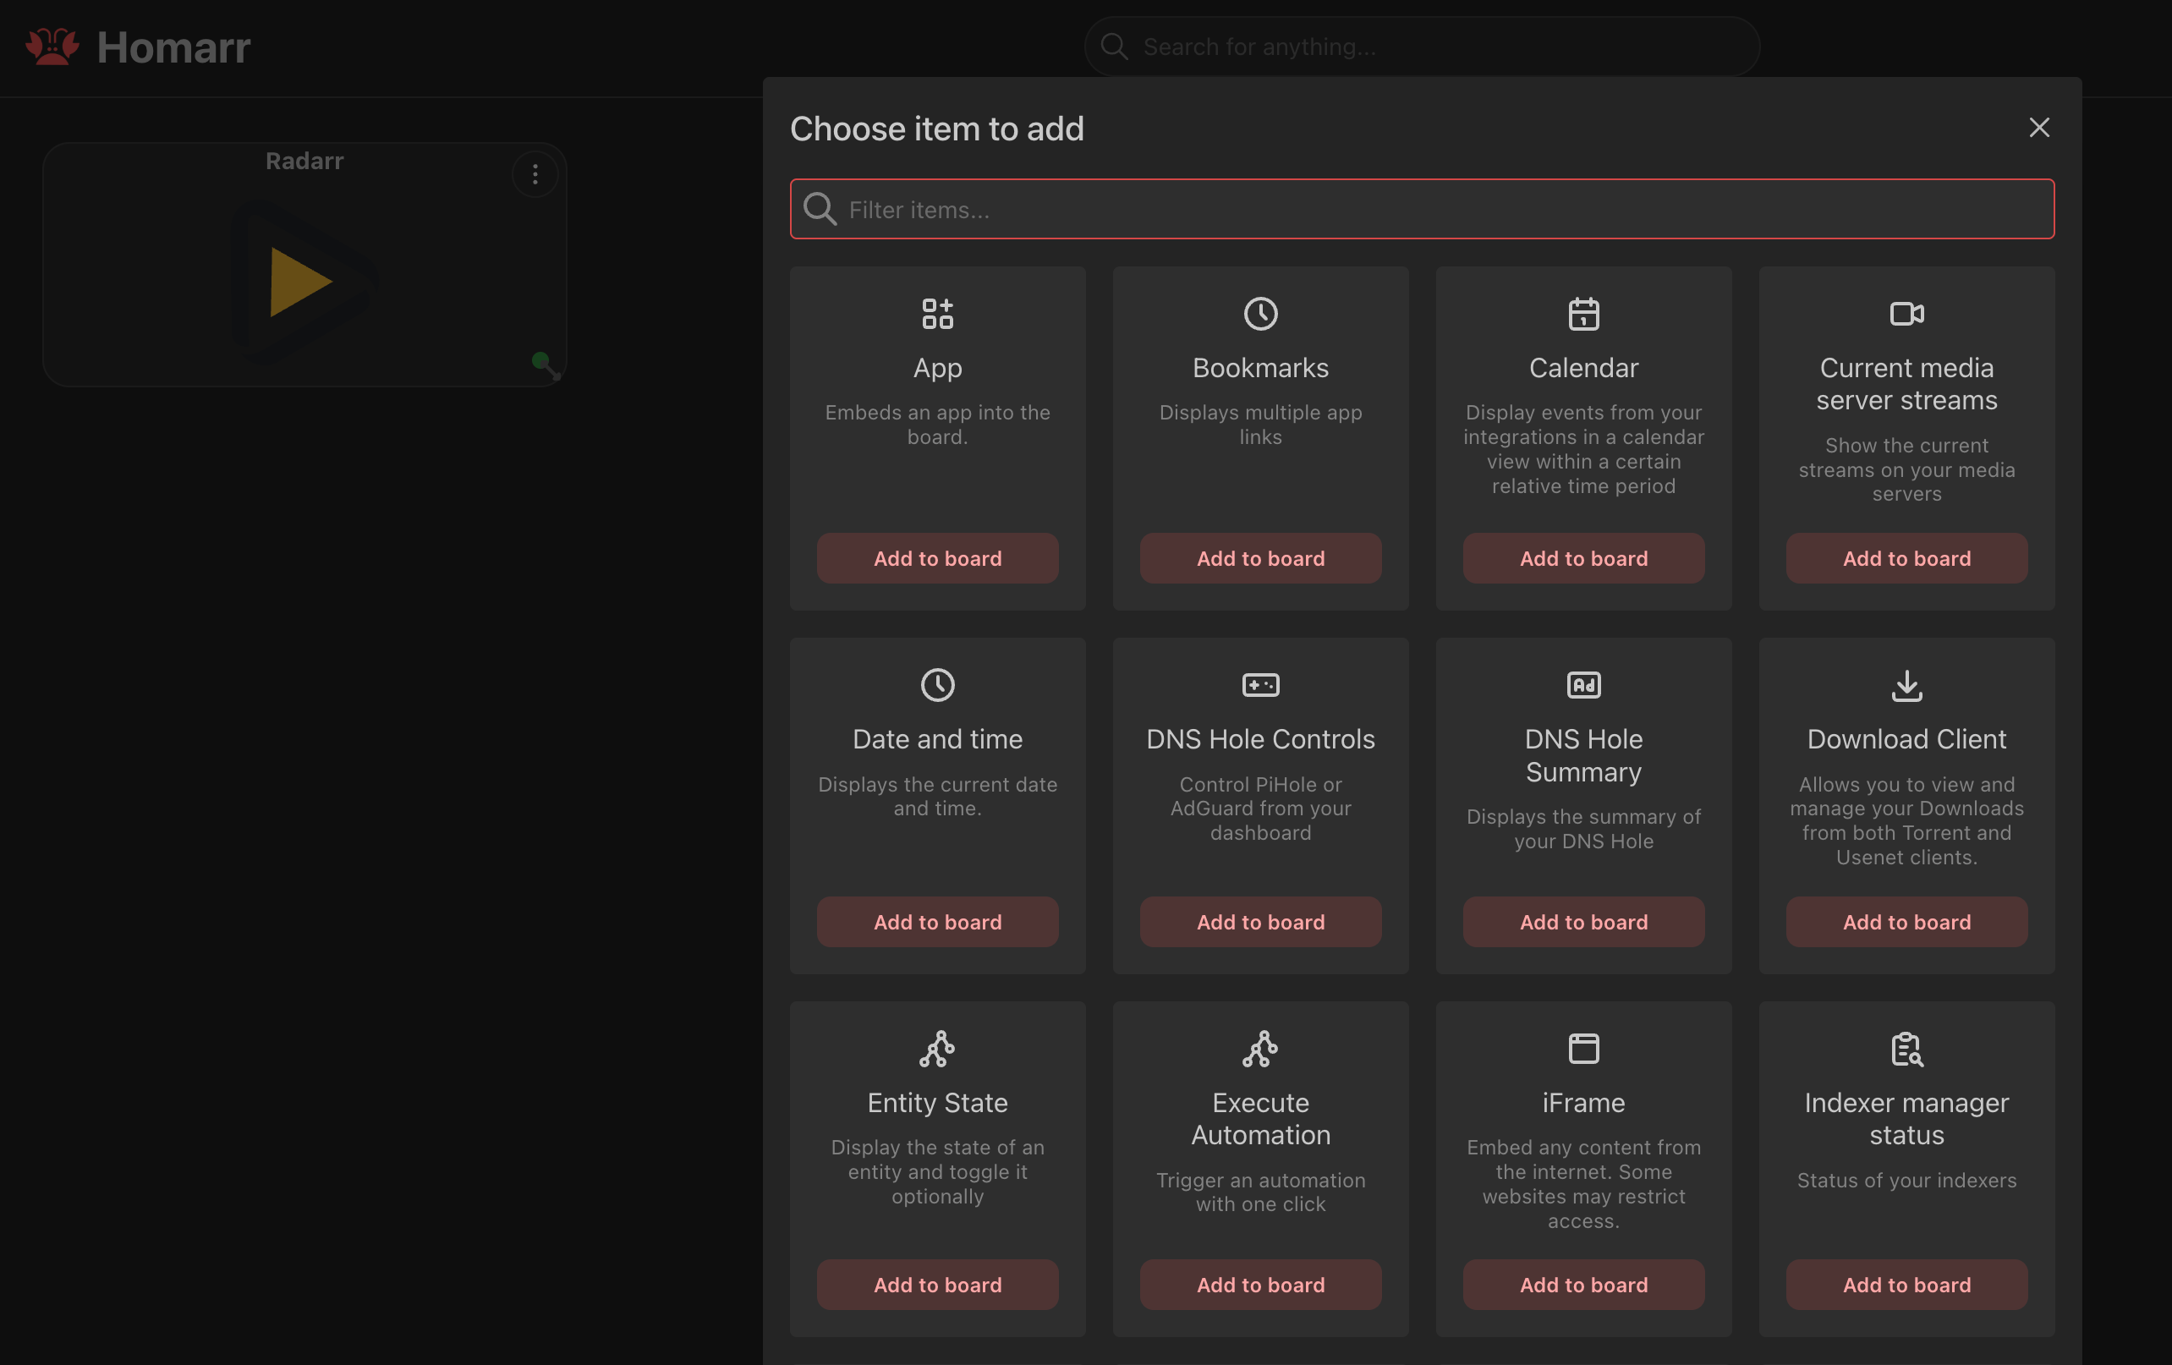Add DNS Hole Controls to board
Image resolution: width=2172 pixels, height=1365 pixels.
point(1260,921)
